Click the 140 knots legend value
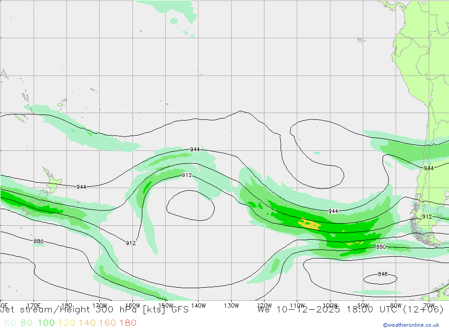Viewport: 449px width, 329px height. pyautogui.click(x=87, y=323)
